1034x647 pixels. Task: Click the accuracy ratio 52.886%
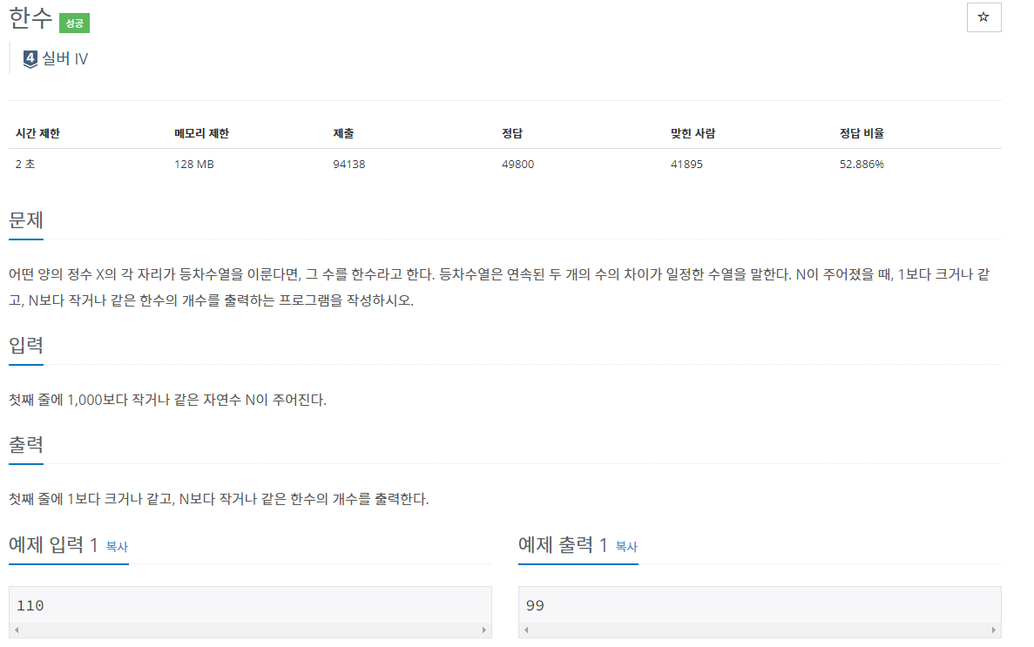[x=862, y=165]
